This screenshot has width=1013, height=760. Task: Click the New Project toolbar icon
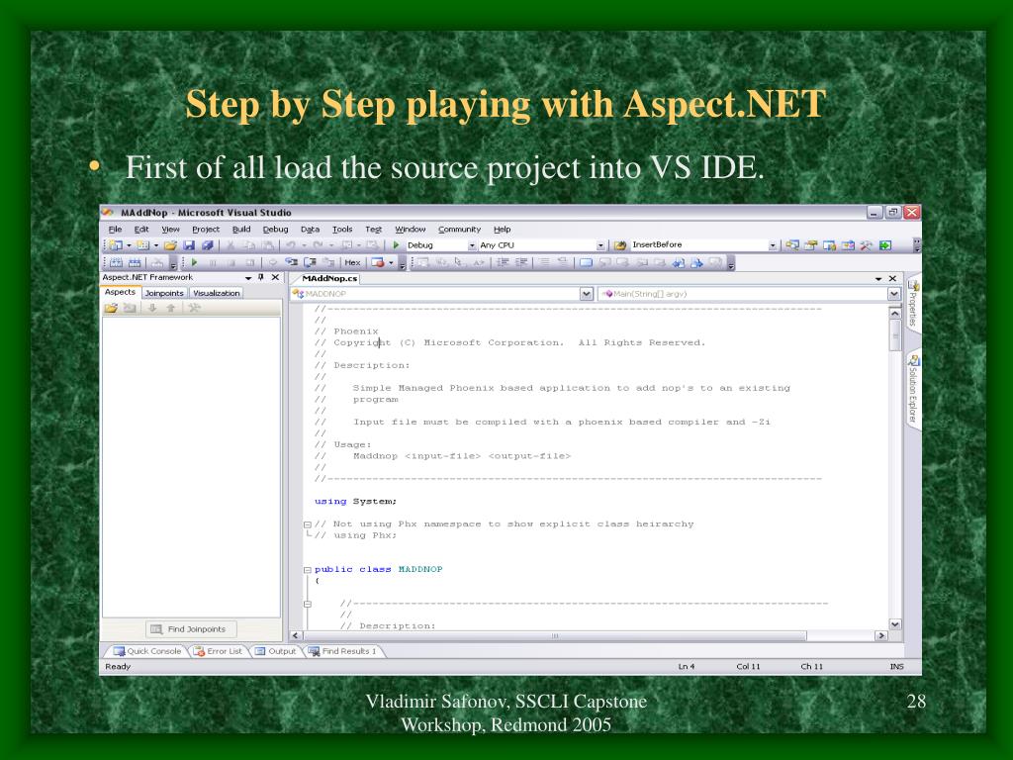[x=115, y=245]
